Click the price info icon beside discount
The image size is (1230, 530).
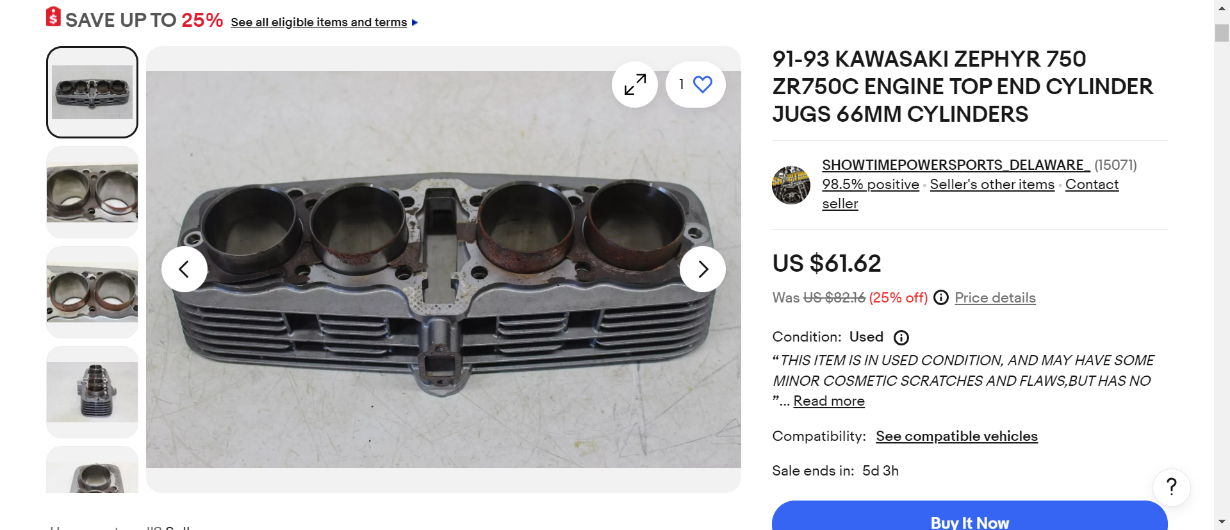[940, 297]
